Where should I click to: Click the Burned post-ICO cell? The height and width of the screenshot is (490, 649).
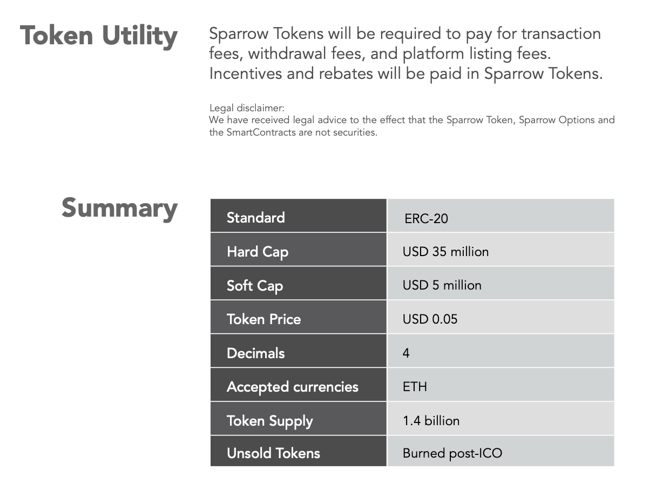click(x=501, y=451)
